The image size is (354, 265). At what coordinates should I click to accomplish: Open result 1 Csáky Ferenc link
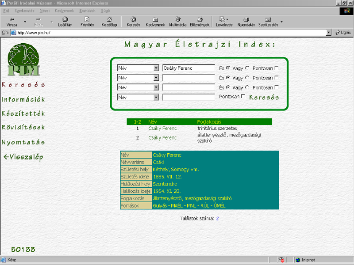162,129
